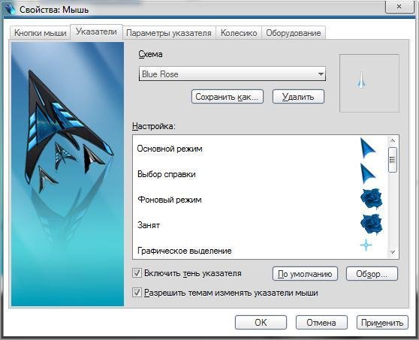Select the Выбор справки cursor icon
Screen dimensions: 419x340
coord(368,173)
